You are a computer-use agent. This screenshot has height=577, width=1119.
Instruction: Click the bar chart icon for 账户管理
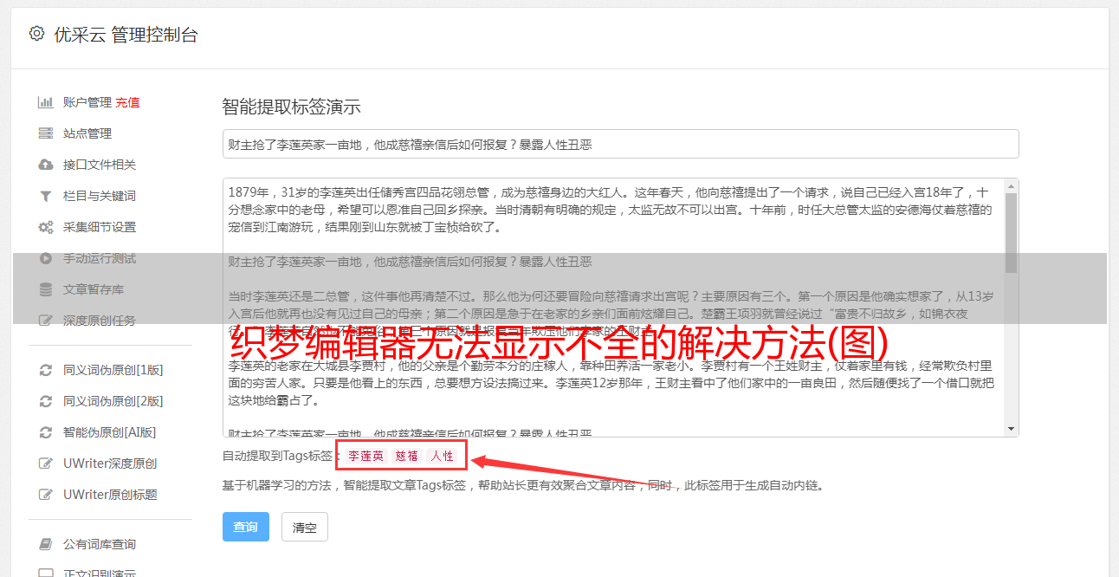(46, 102)
